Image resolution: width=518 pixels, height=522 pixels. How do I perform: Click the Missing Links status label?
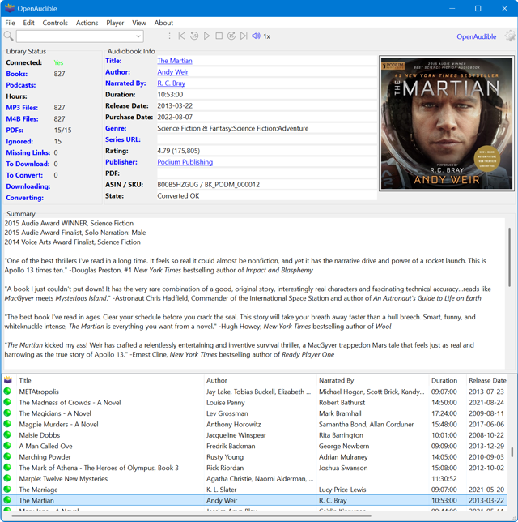point(28,153)
